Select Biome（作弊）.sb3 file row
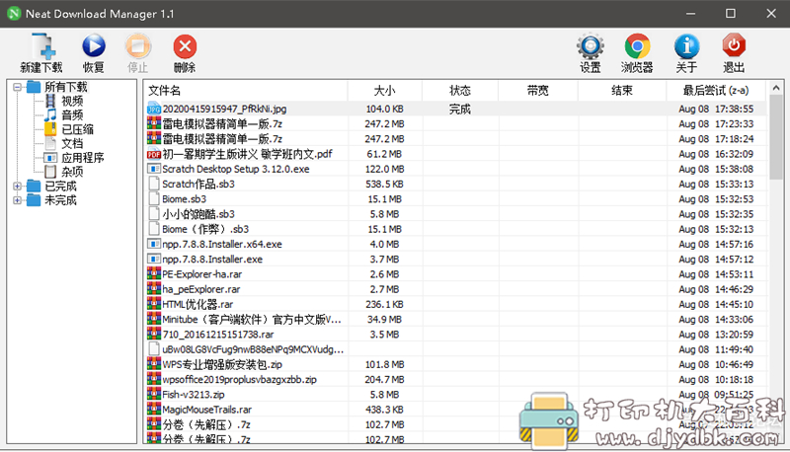Image resolution: width=790 pixels, height=452 pixels. (456, 229)
